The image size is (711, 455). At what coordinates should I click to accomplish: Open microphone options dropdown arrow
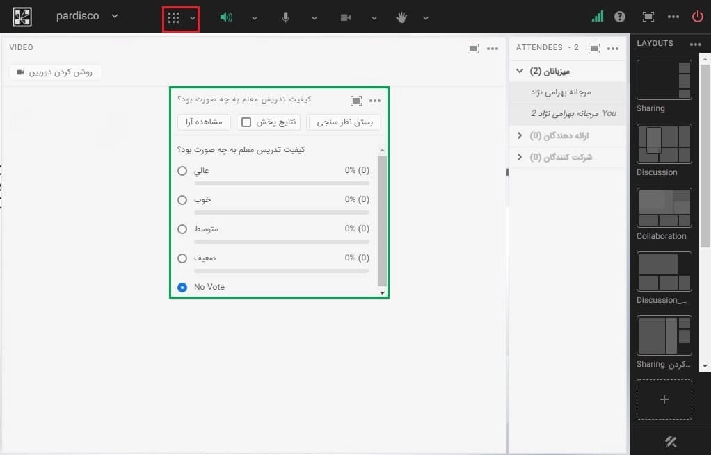click(x=314, y=18)
